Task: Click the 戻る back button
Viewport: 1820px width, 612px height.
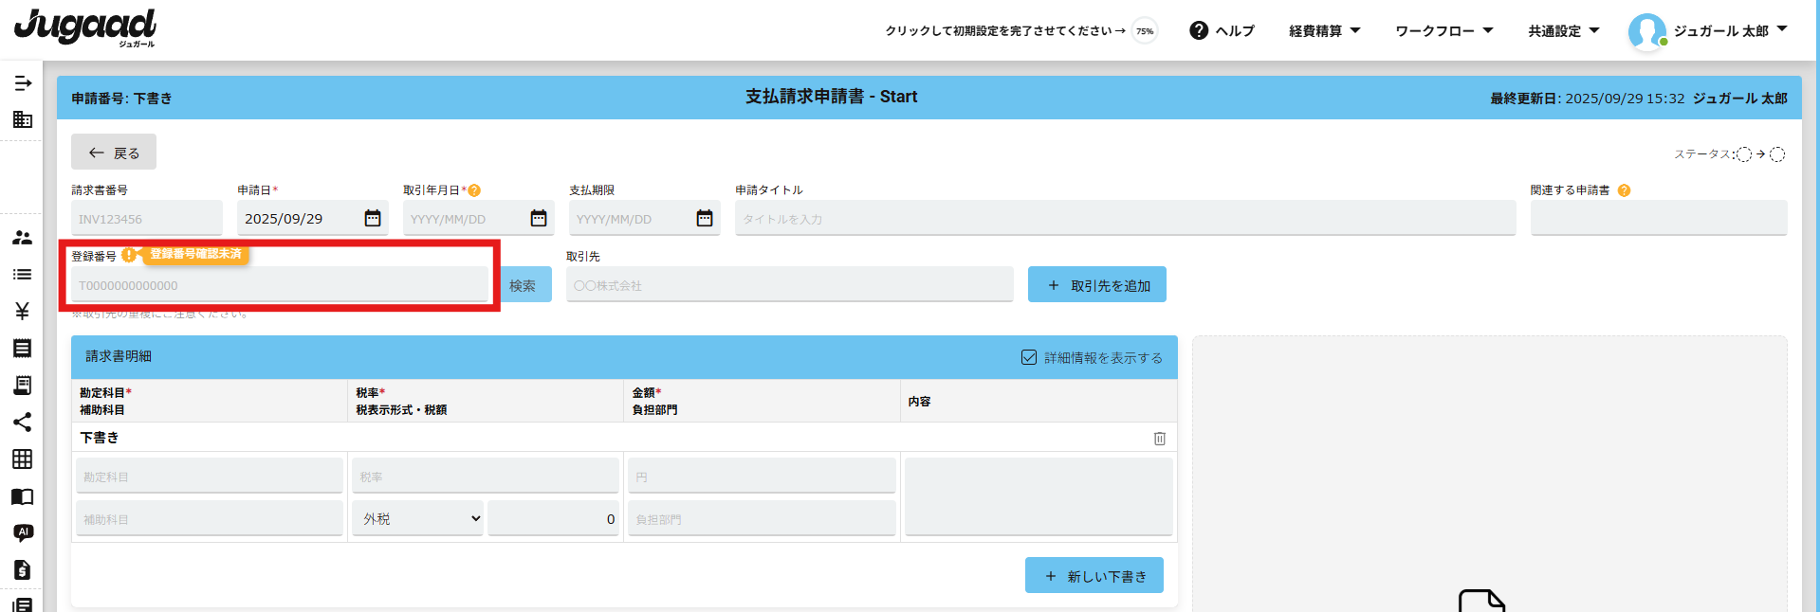Action: coord(114,153)
